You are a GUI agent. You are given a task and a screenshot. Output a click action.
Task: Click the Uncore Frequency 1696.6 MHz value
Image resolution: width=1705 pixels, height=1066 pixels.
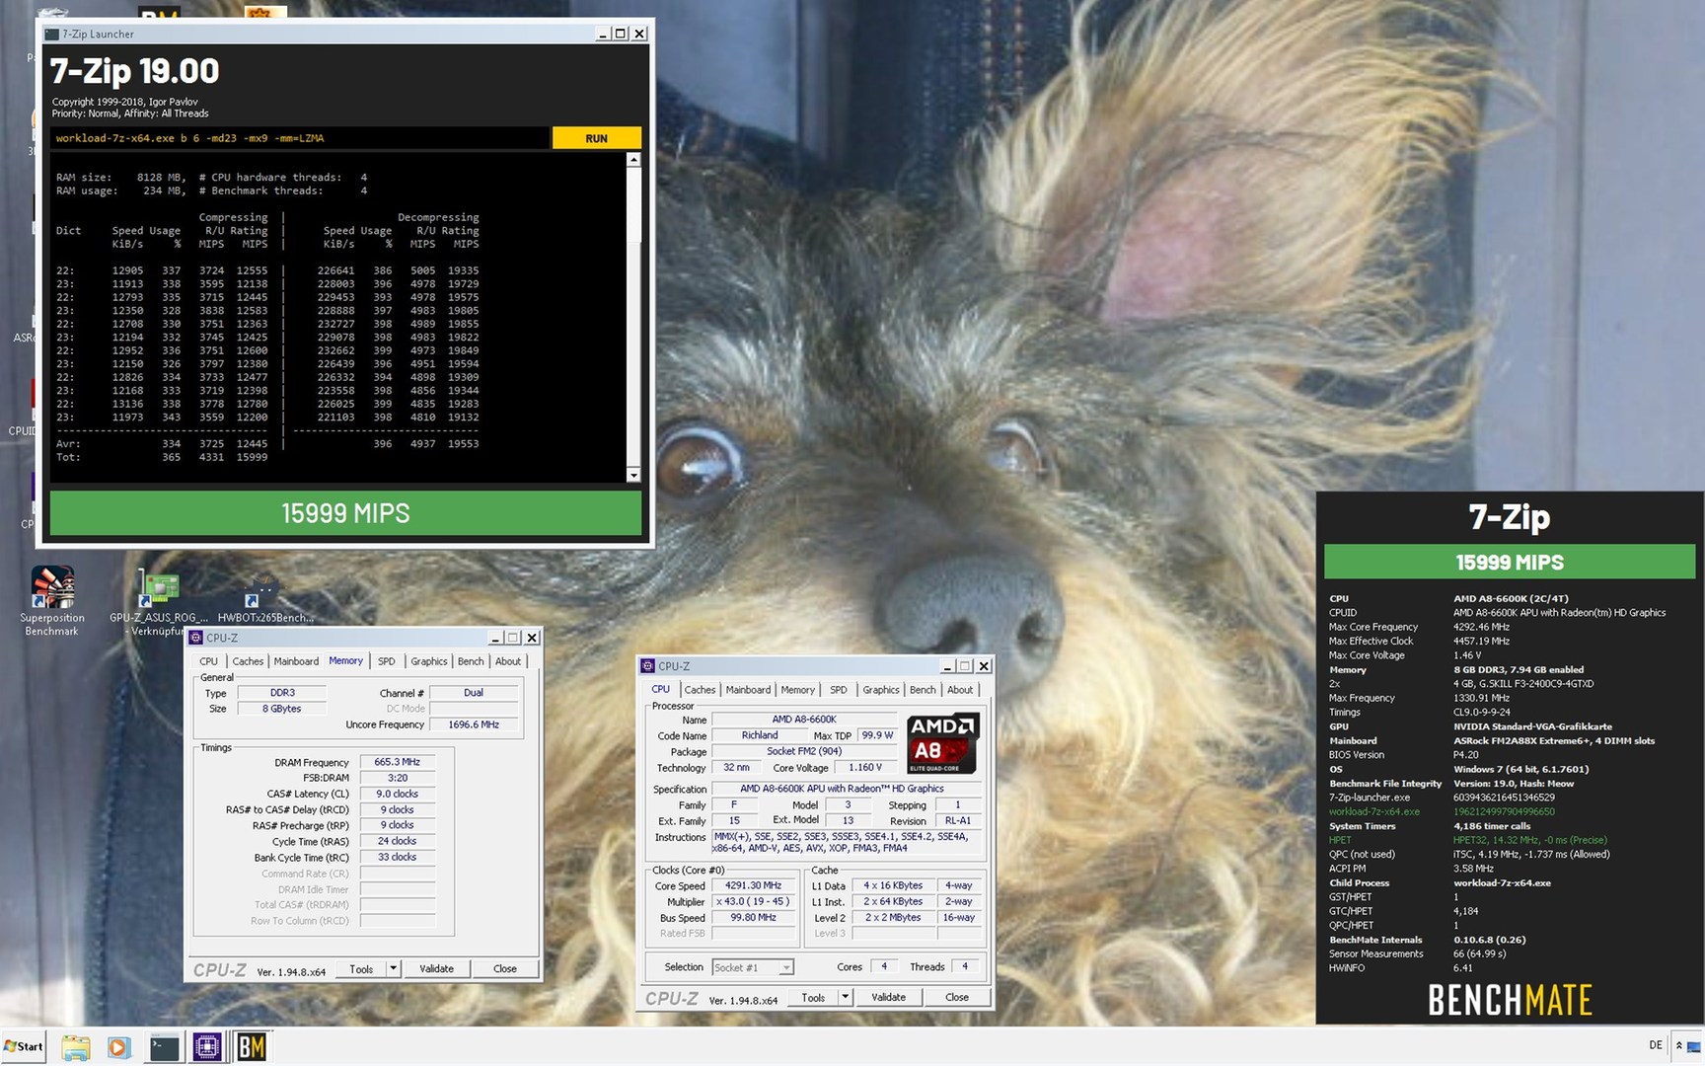(x=474, y=724)
